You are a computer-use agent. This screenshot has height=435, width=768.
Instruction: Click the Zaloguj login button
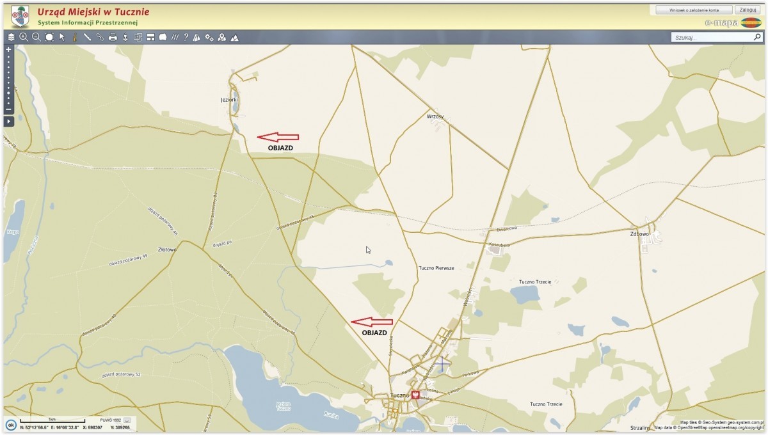[746, 10]
